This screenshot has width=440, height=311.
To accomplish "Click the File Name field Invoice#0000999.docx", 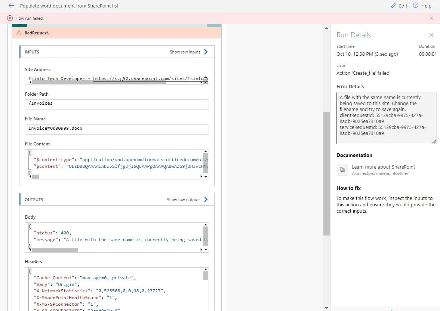I will 117,129.
